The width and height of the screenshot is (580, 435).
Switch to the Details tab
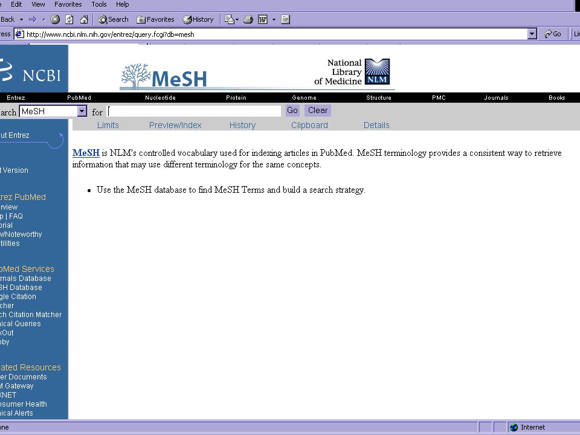(x=376, y=125)
